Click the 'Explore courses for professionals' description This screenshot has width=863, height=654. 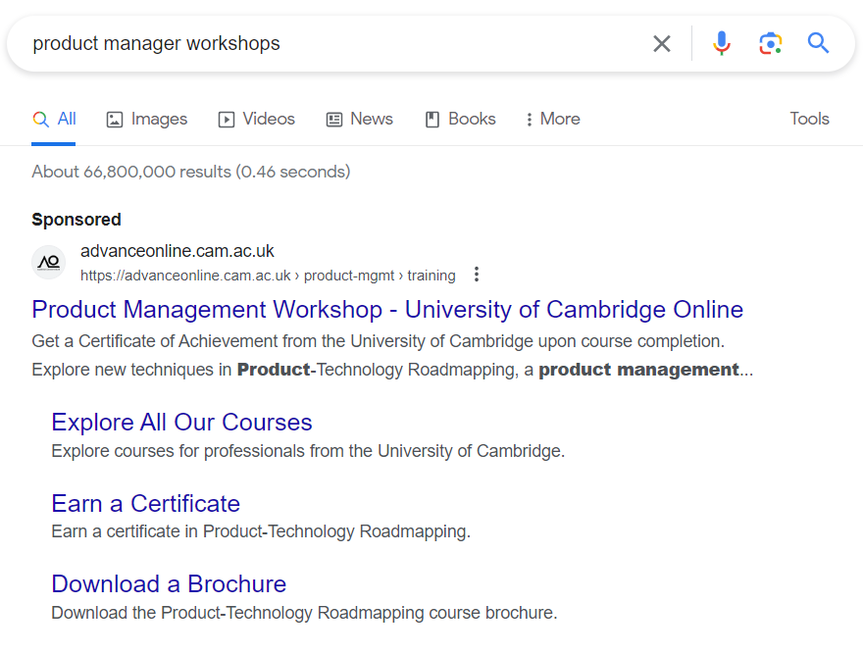coord(308,451)
